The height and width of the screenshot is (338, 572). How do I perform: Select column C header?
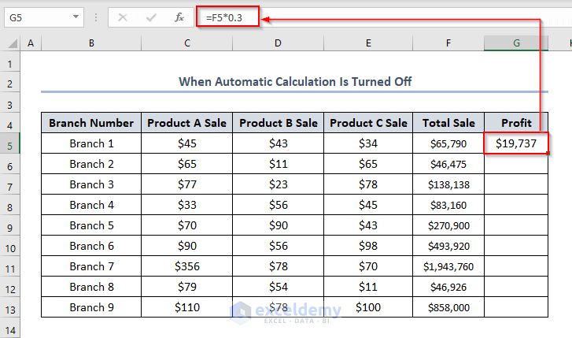tap(186, 43)
